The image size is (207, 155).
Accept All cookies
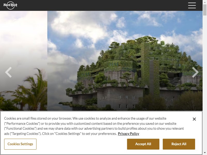(143, 144)
